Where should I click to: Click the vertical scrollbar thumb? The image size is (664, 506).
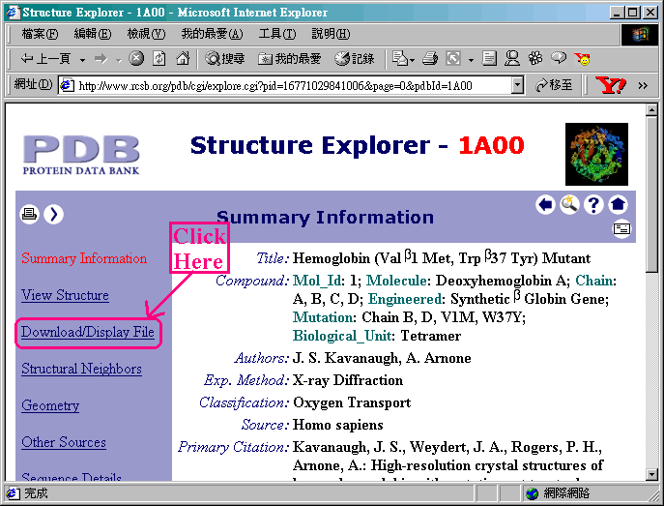tap(651, 194)
